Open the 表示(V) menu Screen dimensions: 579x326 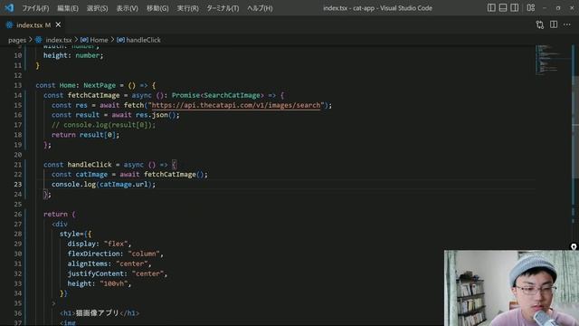(127, 8)
